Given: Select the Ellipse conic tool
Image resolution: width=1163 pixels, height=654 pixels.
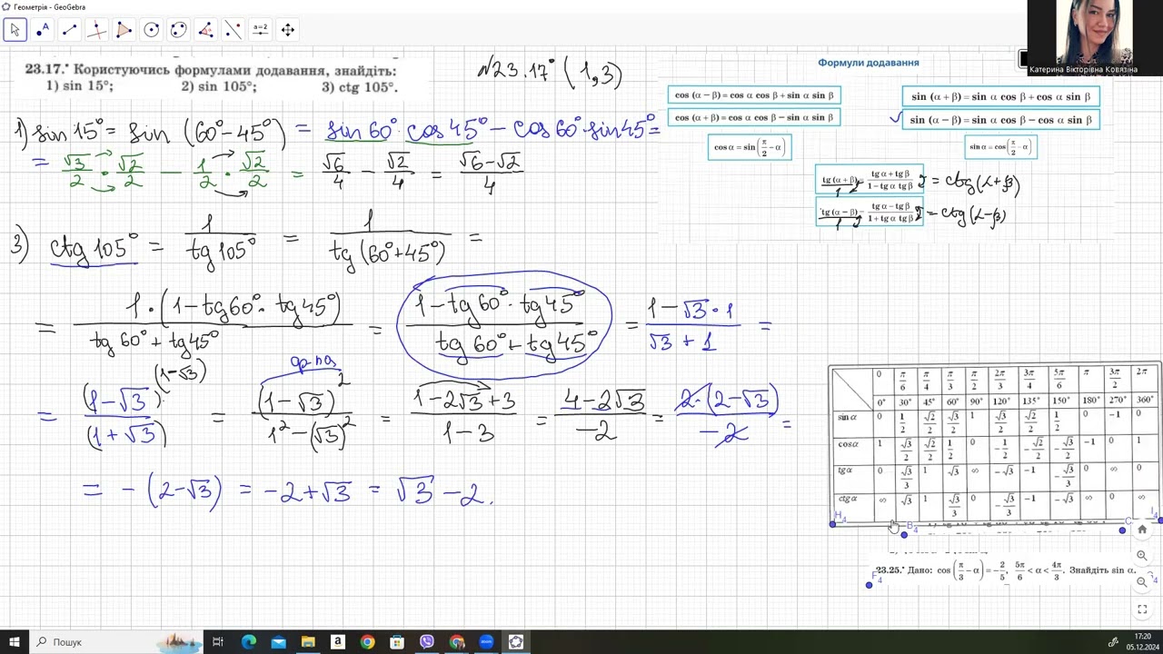Looking at the screenshot, I should pyautogui.click(x=178, y=30).
